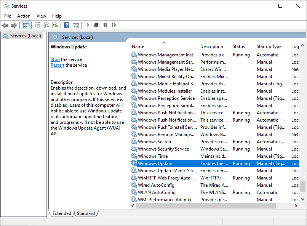Viewport: 307px width, 226px height.
Task: Open the Help toolbar icon
Action: [67, 25]
